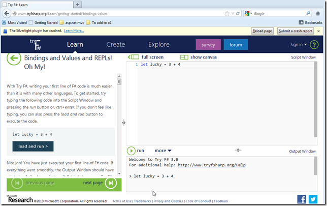Open the Facebook share icon
Image resolution: width=327 pixels, height=206 pixels.
[x=302, y=199]
